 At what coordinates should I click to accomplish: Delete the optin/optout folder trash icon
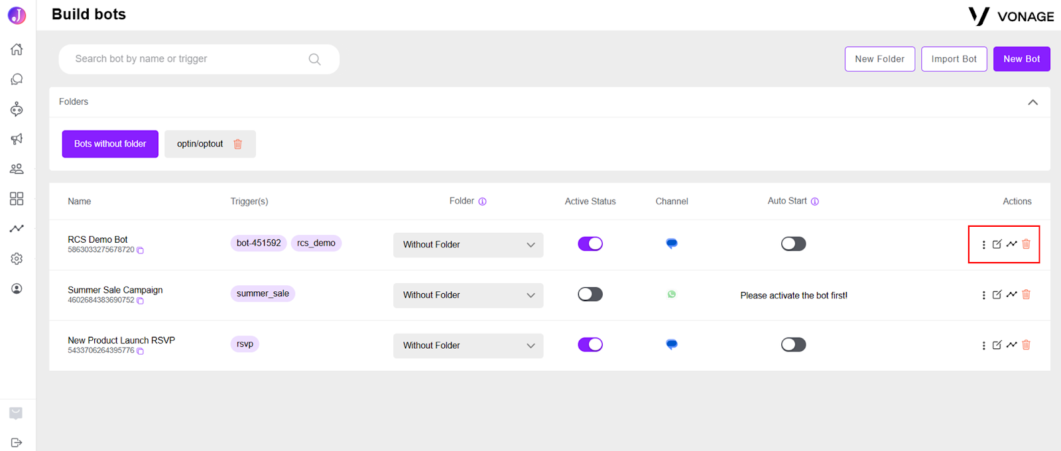tap(238, 144)
